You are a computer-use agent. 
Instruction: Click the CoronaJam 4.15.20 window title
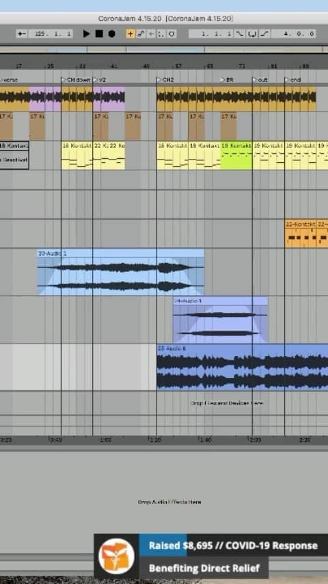[166, 18]
